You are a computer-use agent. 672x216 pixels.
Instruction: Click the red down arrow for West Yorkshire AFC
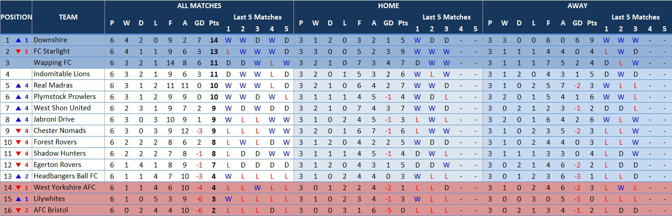tap(18, 187)
